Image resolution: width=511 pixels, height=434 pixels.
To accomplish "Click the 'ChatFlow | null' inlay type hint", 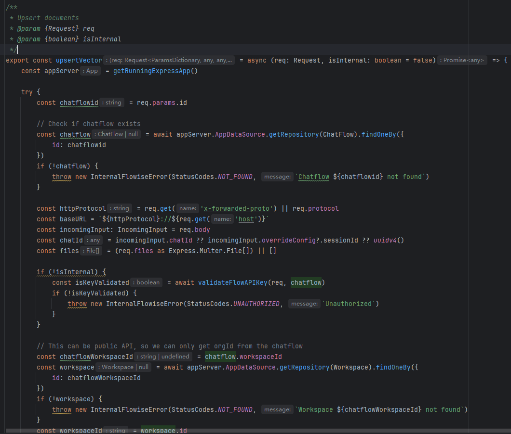I will click(x=117, y=134).
